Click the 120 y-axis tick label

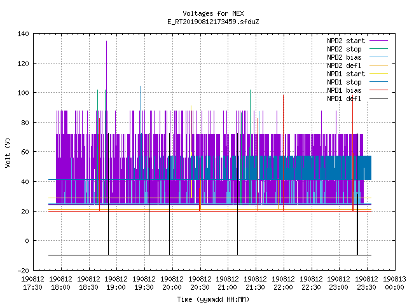coord(23,64)
